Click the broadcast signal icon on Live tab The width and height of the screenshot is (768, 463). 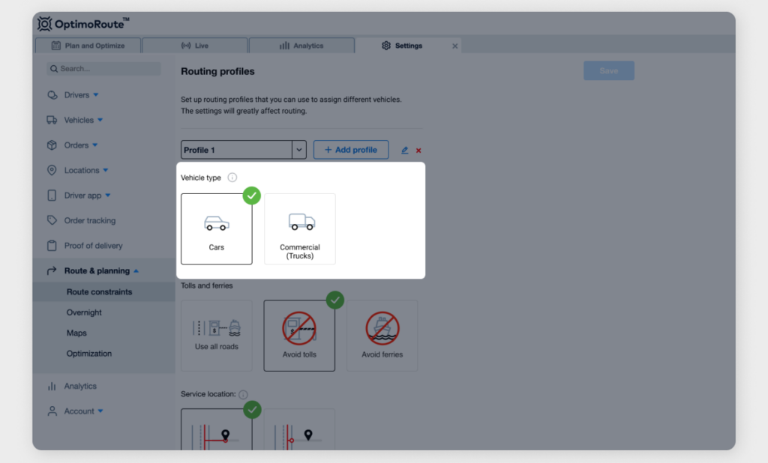186,46
